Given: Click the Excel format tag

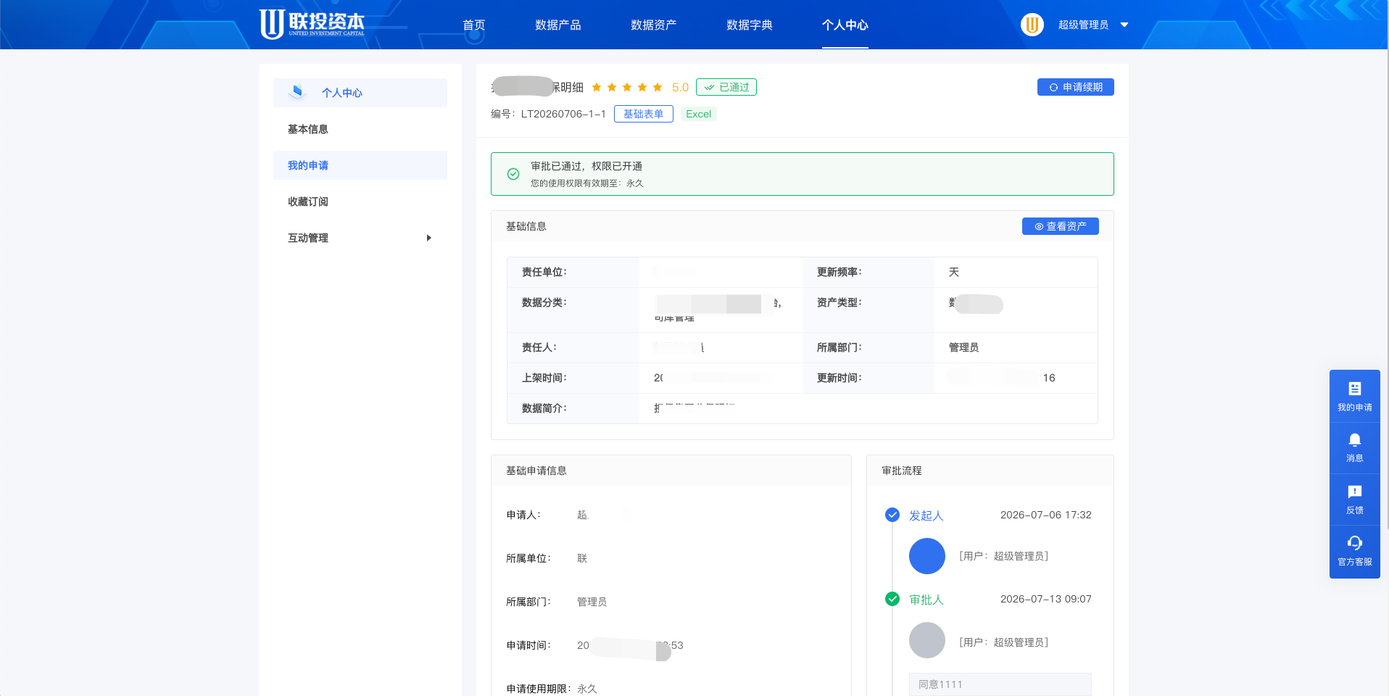Looking at the screenshot, I should coord(699,114).
